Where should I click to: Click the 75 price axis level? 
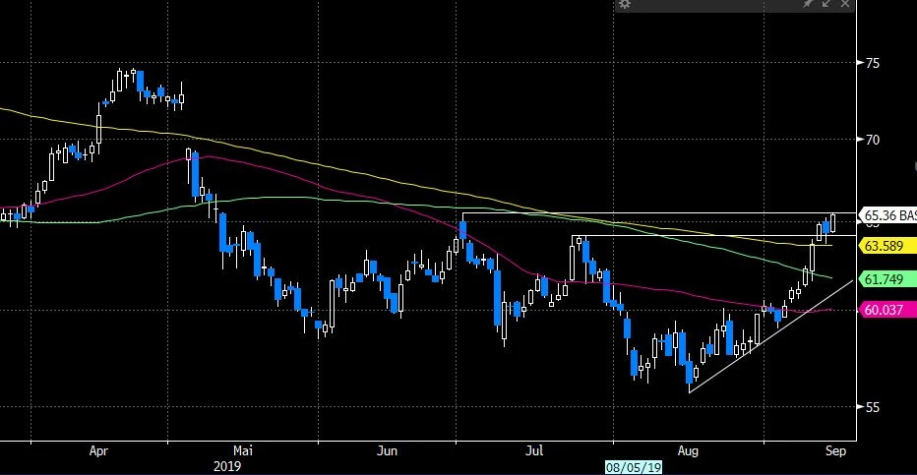873,63
